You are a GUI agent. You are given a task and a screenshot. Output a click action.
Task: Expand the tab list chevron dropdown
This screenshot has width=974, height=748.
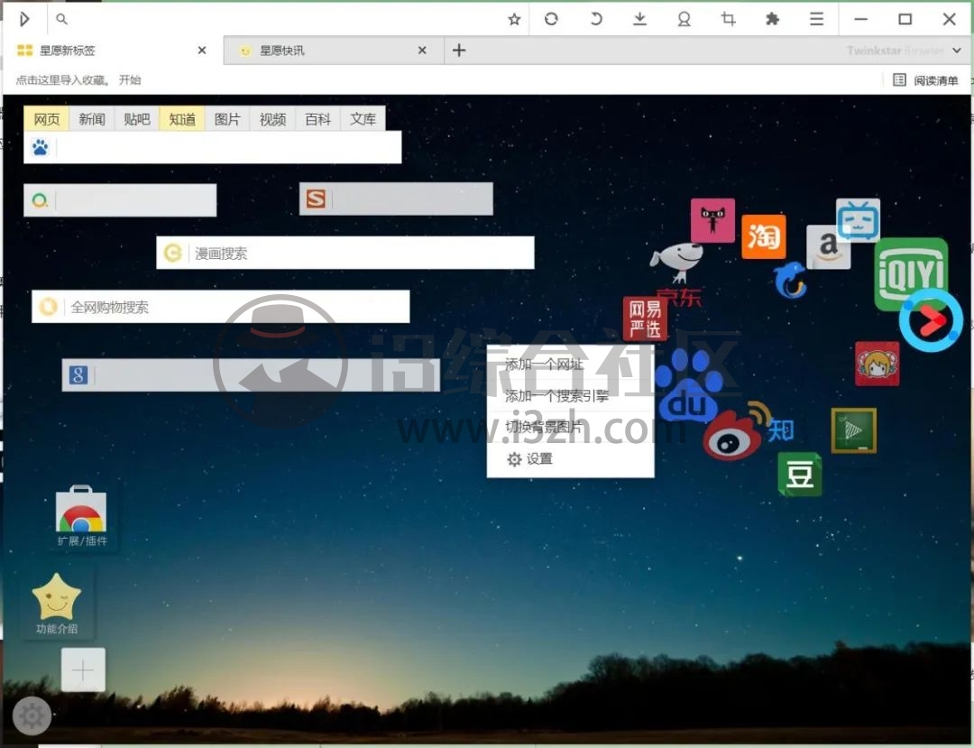pyautogui.click(x=957, y=51)
